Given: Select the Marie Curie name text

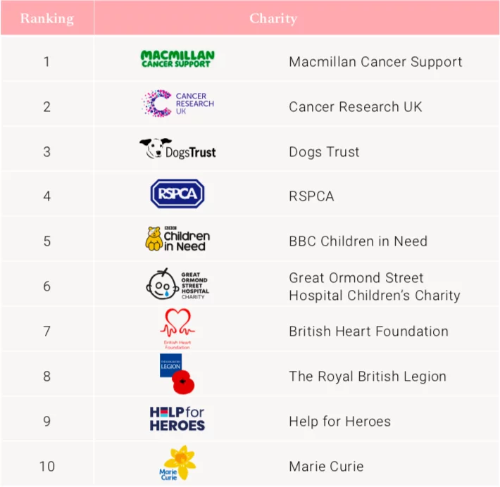Looking at the screenshot, I should 326,467.
